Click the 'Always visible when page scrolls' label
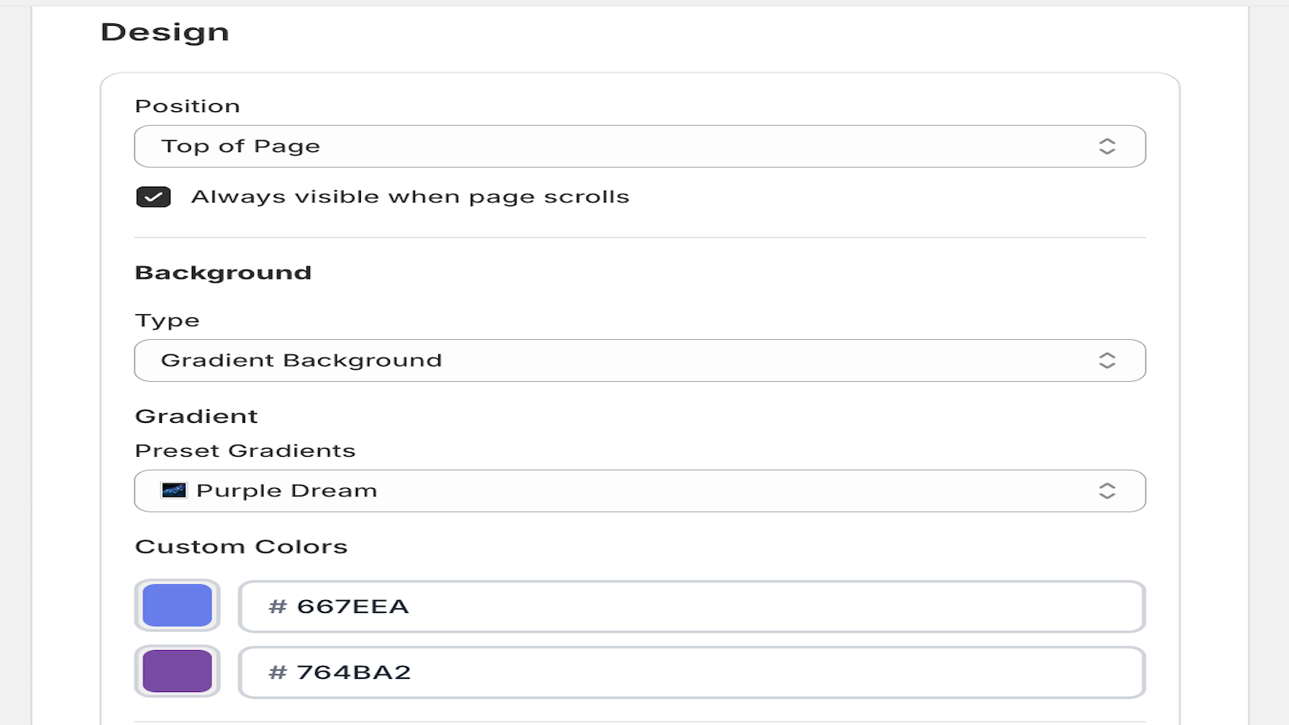1289x725 pixels. point(410,197)
